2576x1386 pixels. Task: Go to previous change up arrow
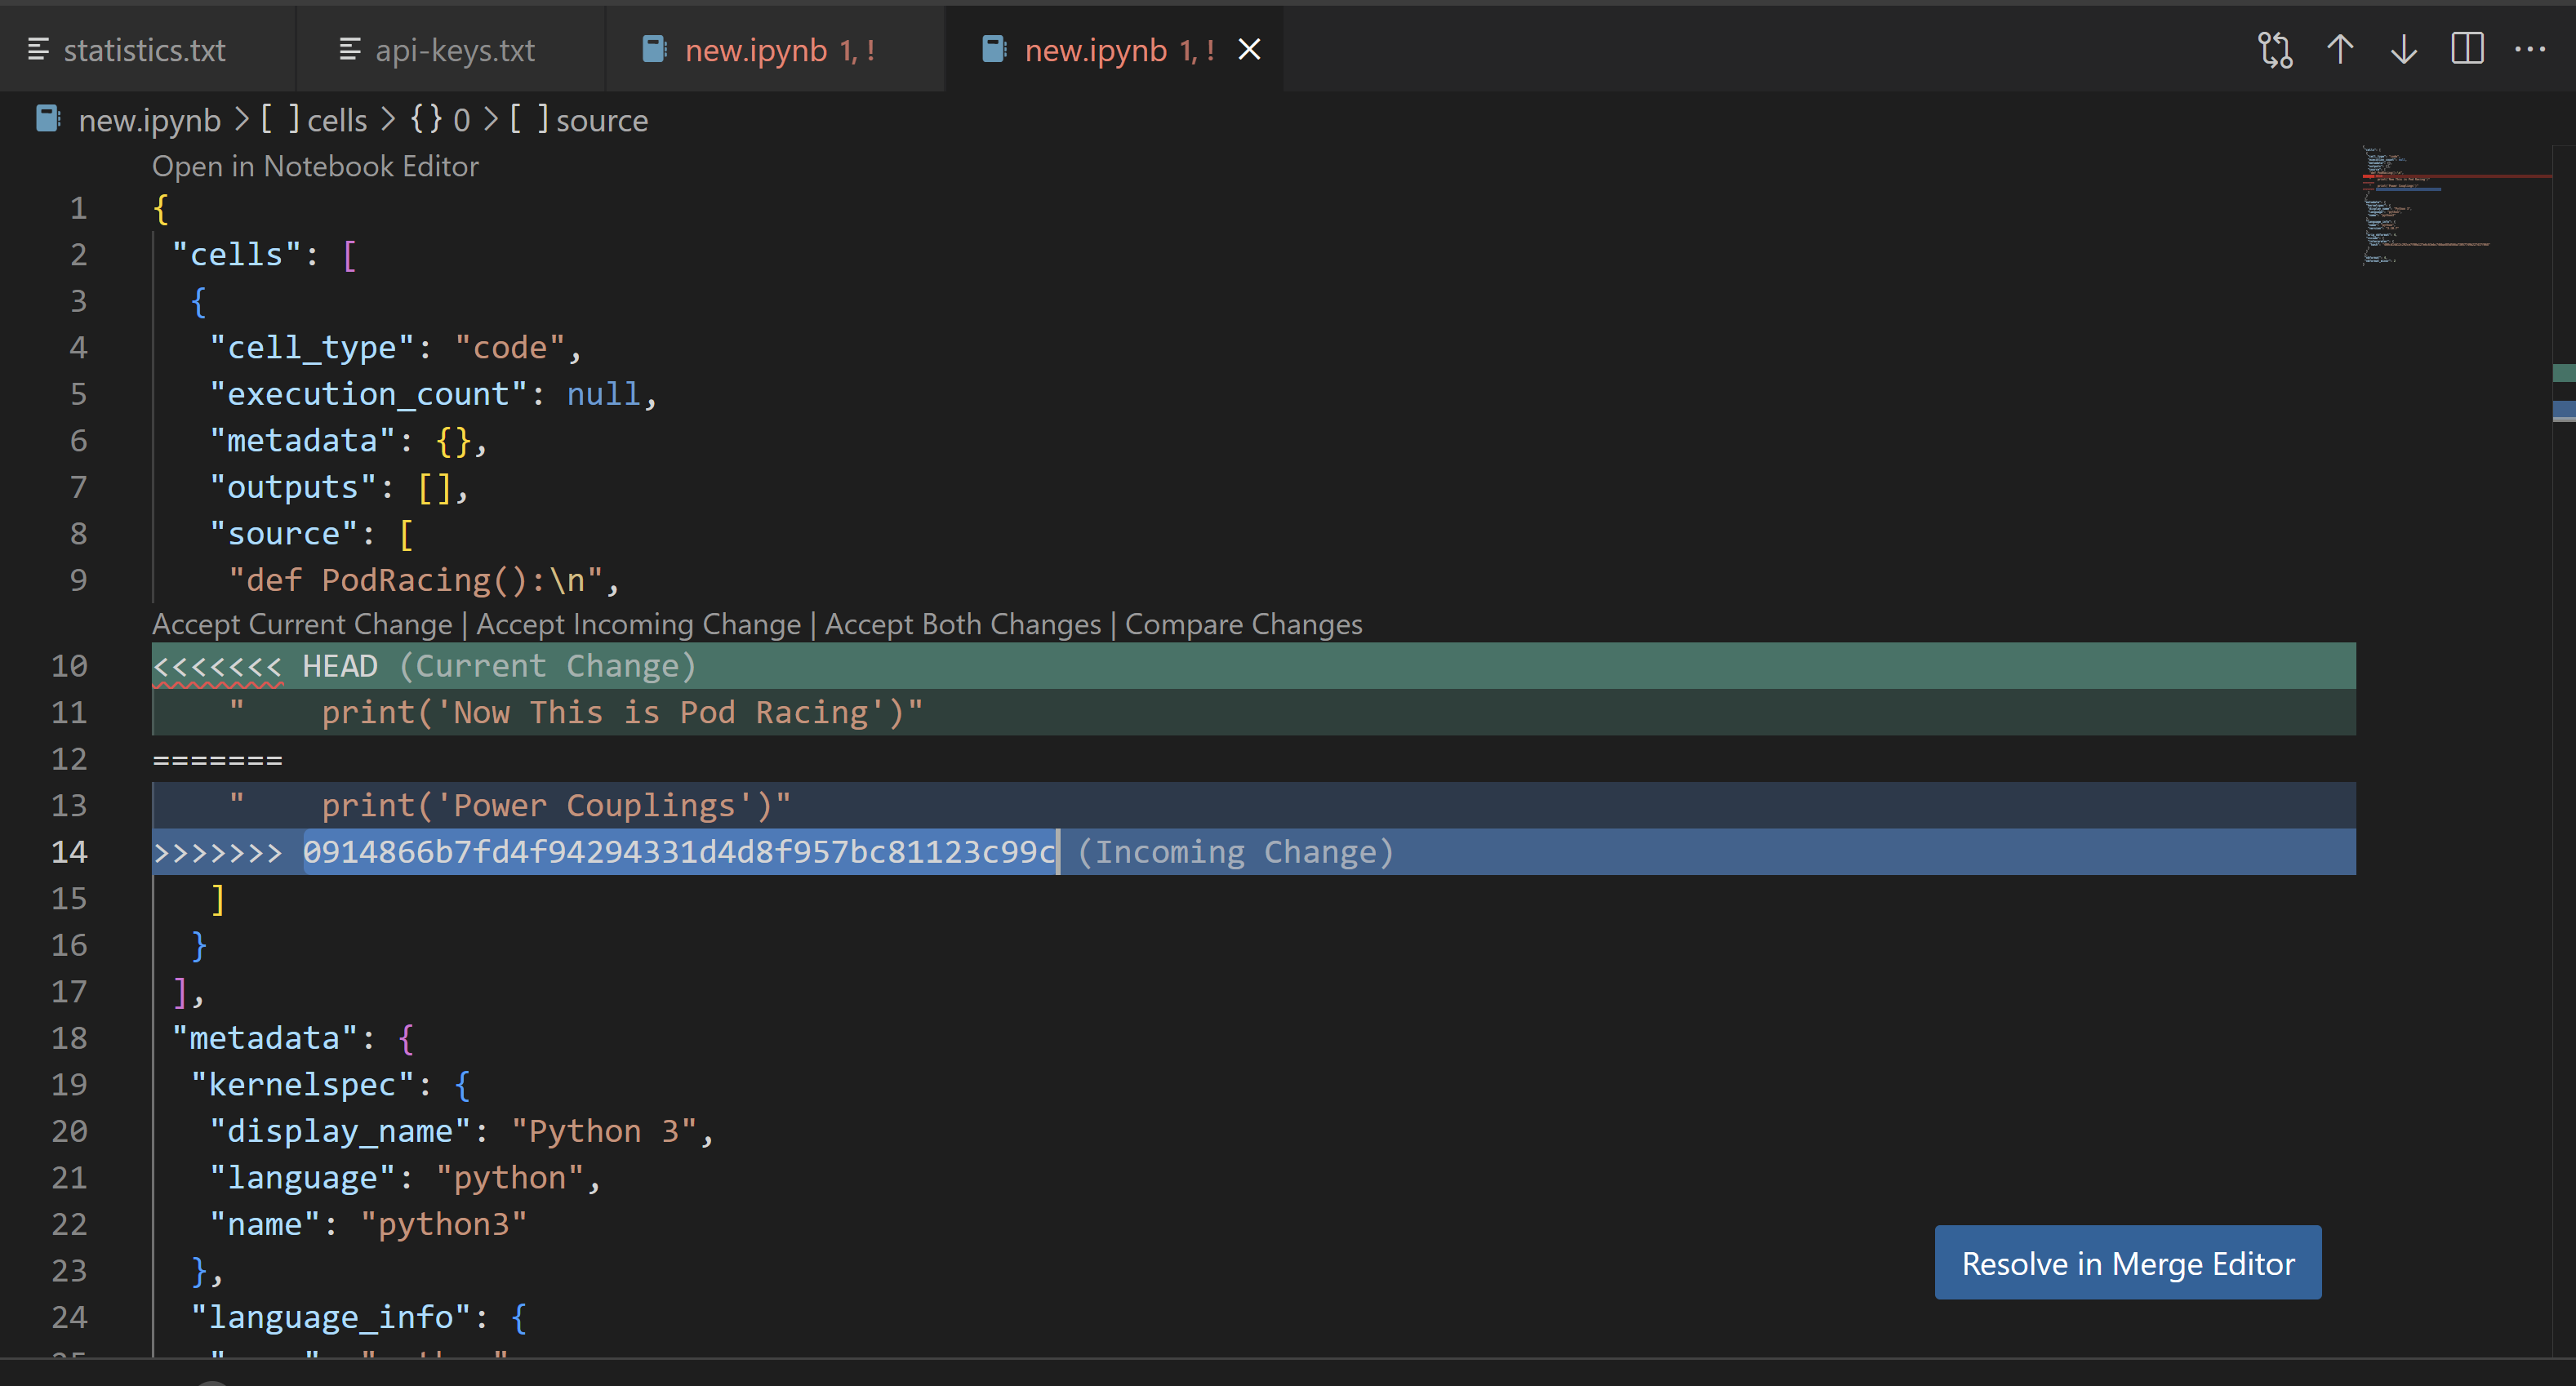(x=2339, y=49)
